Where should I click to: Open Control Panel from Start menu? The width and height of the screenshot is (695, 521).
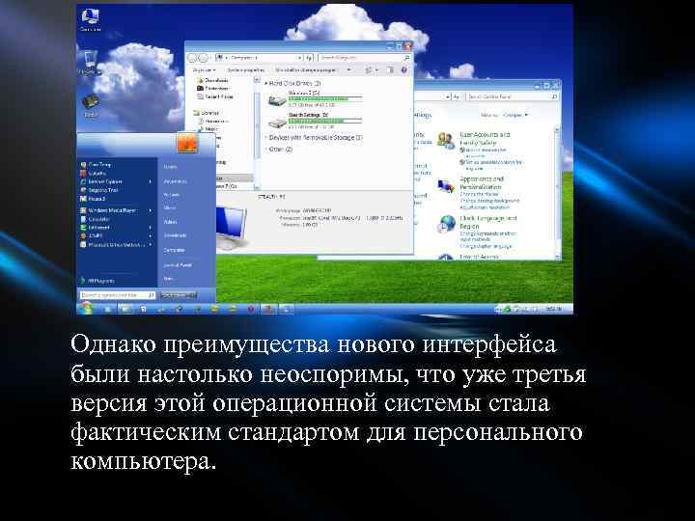[178, 265]
